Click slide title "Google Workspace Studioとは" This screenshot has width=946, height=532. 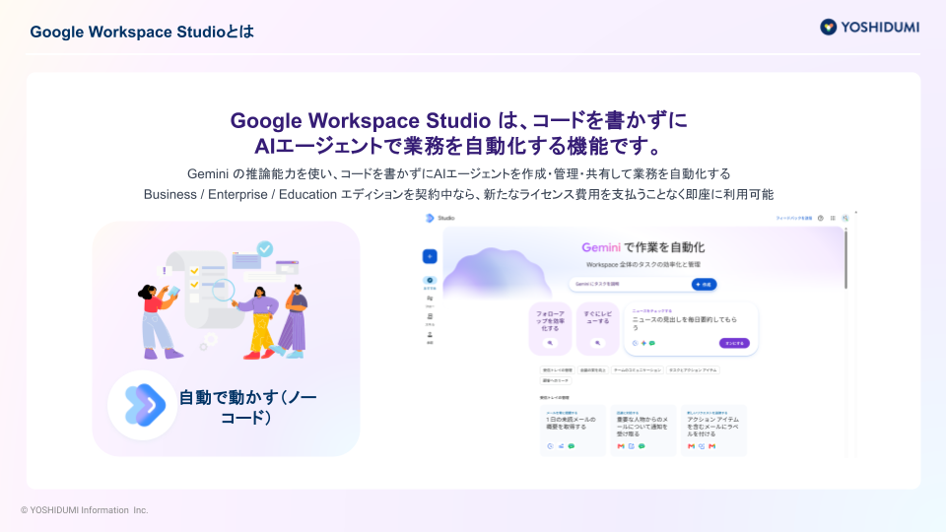[x=142, y=32]
